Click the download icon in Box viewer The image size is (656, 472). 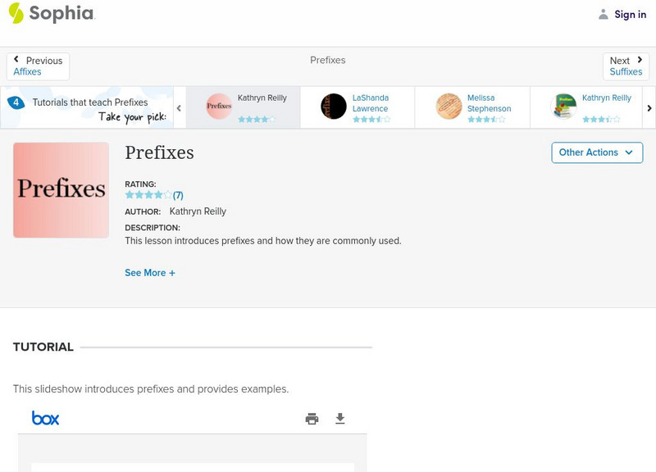(340, 419)
